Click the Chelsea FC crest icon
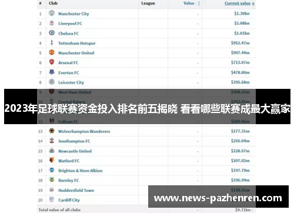The width and height of the screenshot is (294, 213). [x=52, y=33]
